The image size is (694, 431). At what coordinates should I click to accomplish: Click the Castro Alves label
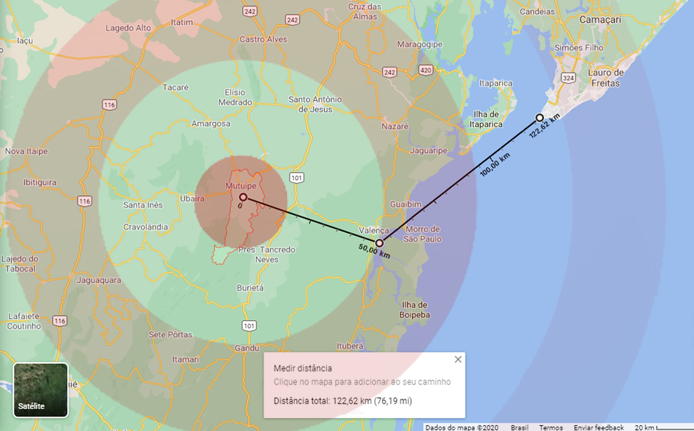[263, 39]
